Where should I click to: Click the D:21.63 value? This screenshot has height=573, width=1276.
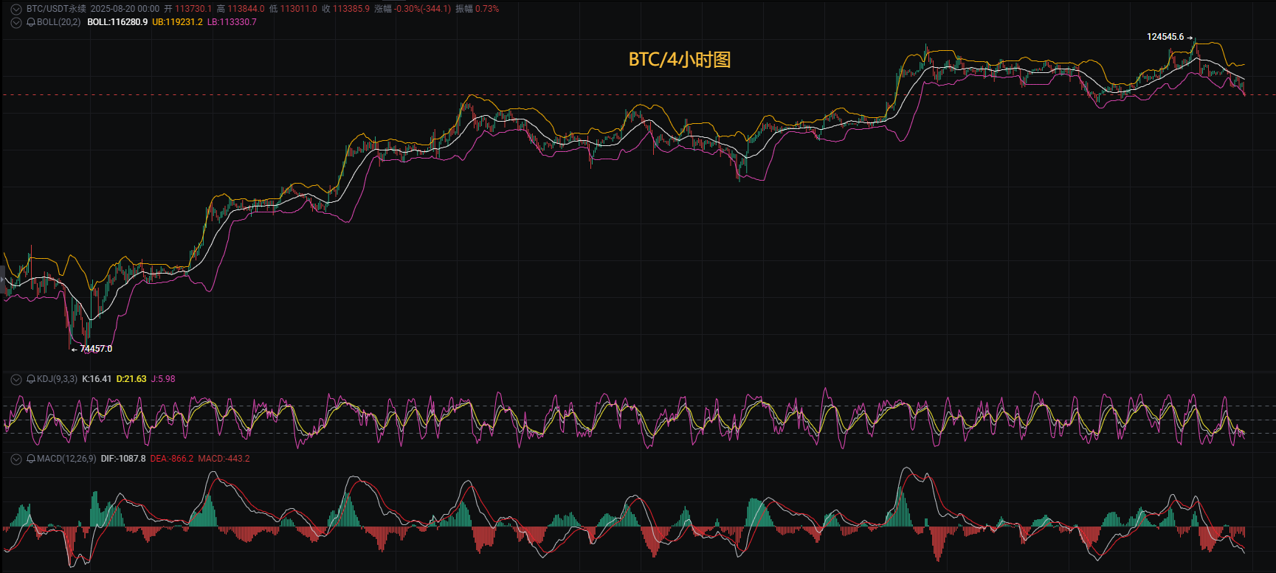click(131, 379)
